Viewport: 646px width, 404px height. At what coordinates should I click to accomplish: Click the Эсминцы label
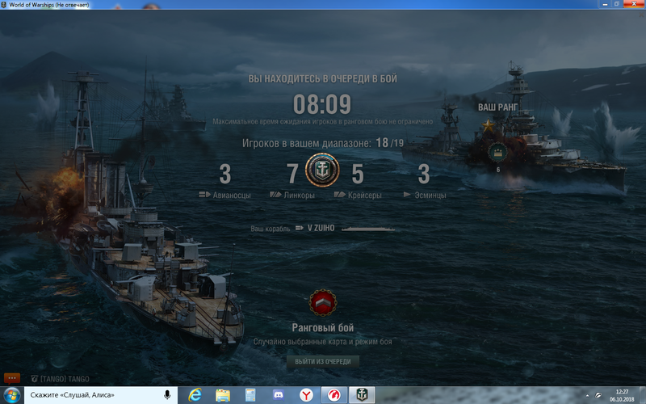[x=430, y=195]
